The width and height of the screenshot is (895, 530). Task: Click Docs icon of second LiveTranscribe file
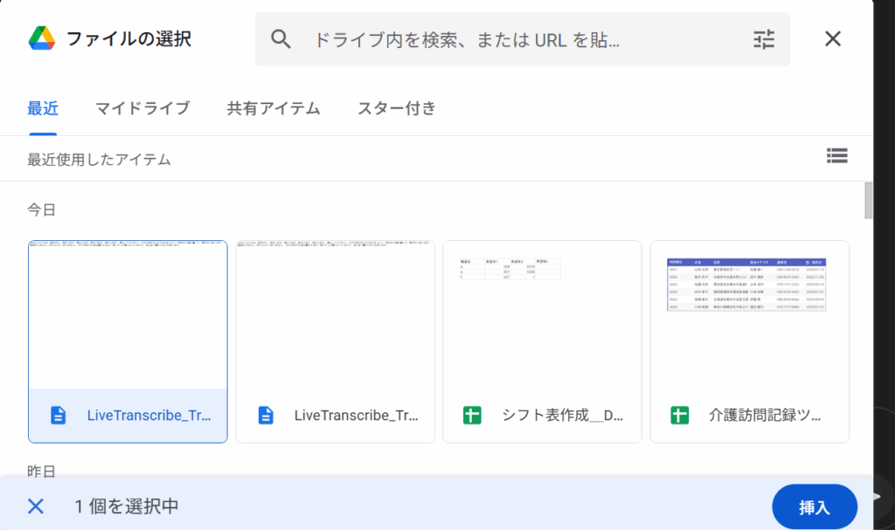(266, 416)
